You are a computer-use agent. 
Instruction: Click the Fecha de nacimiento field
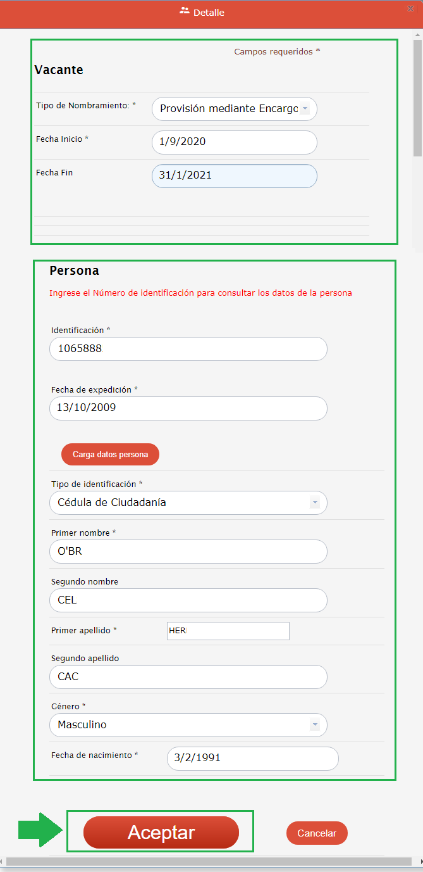252,758
